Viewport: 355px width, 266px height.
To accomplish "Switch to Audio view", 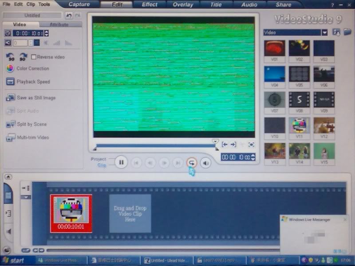I will [8, 231].
